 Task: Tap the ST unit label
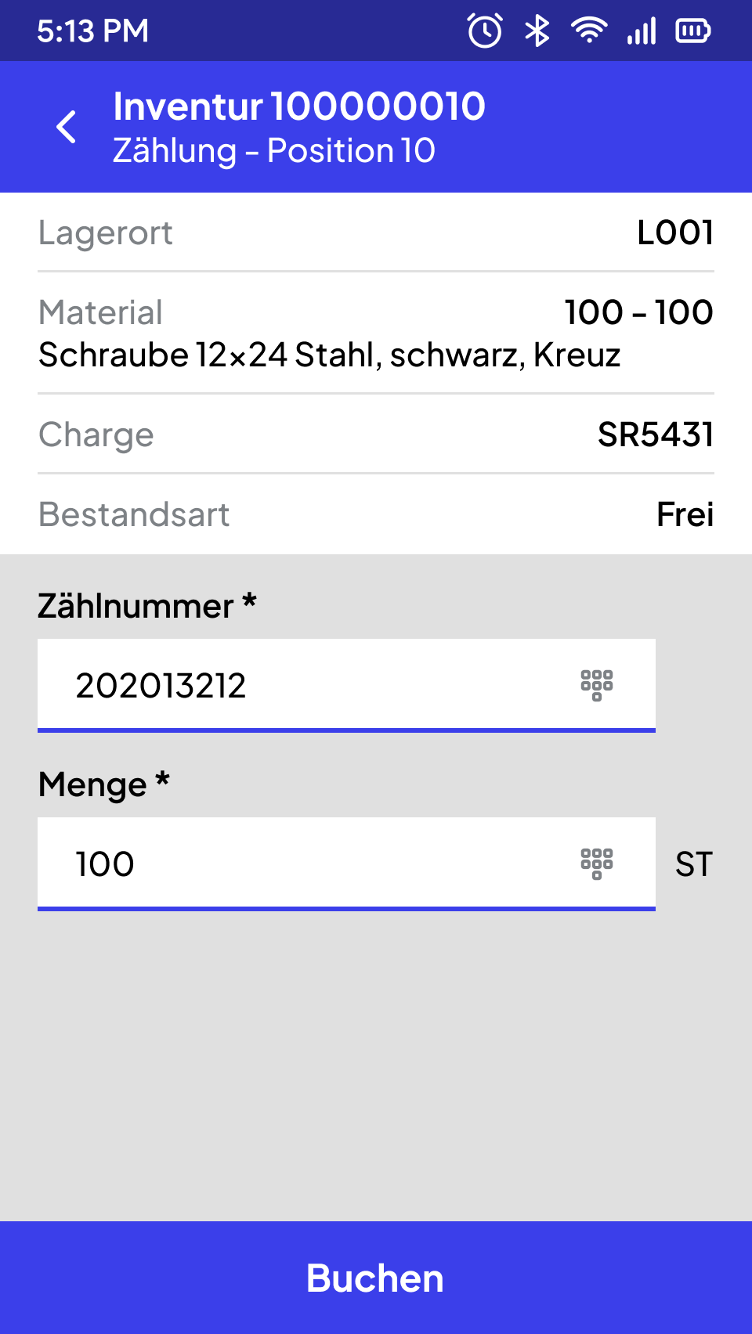(694, 864)
